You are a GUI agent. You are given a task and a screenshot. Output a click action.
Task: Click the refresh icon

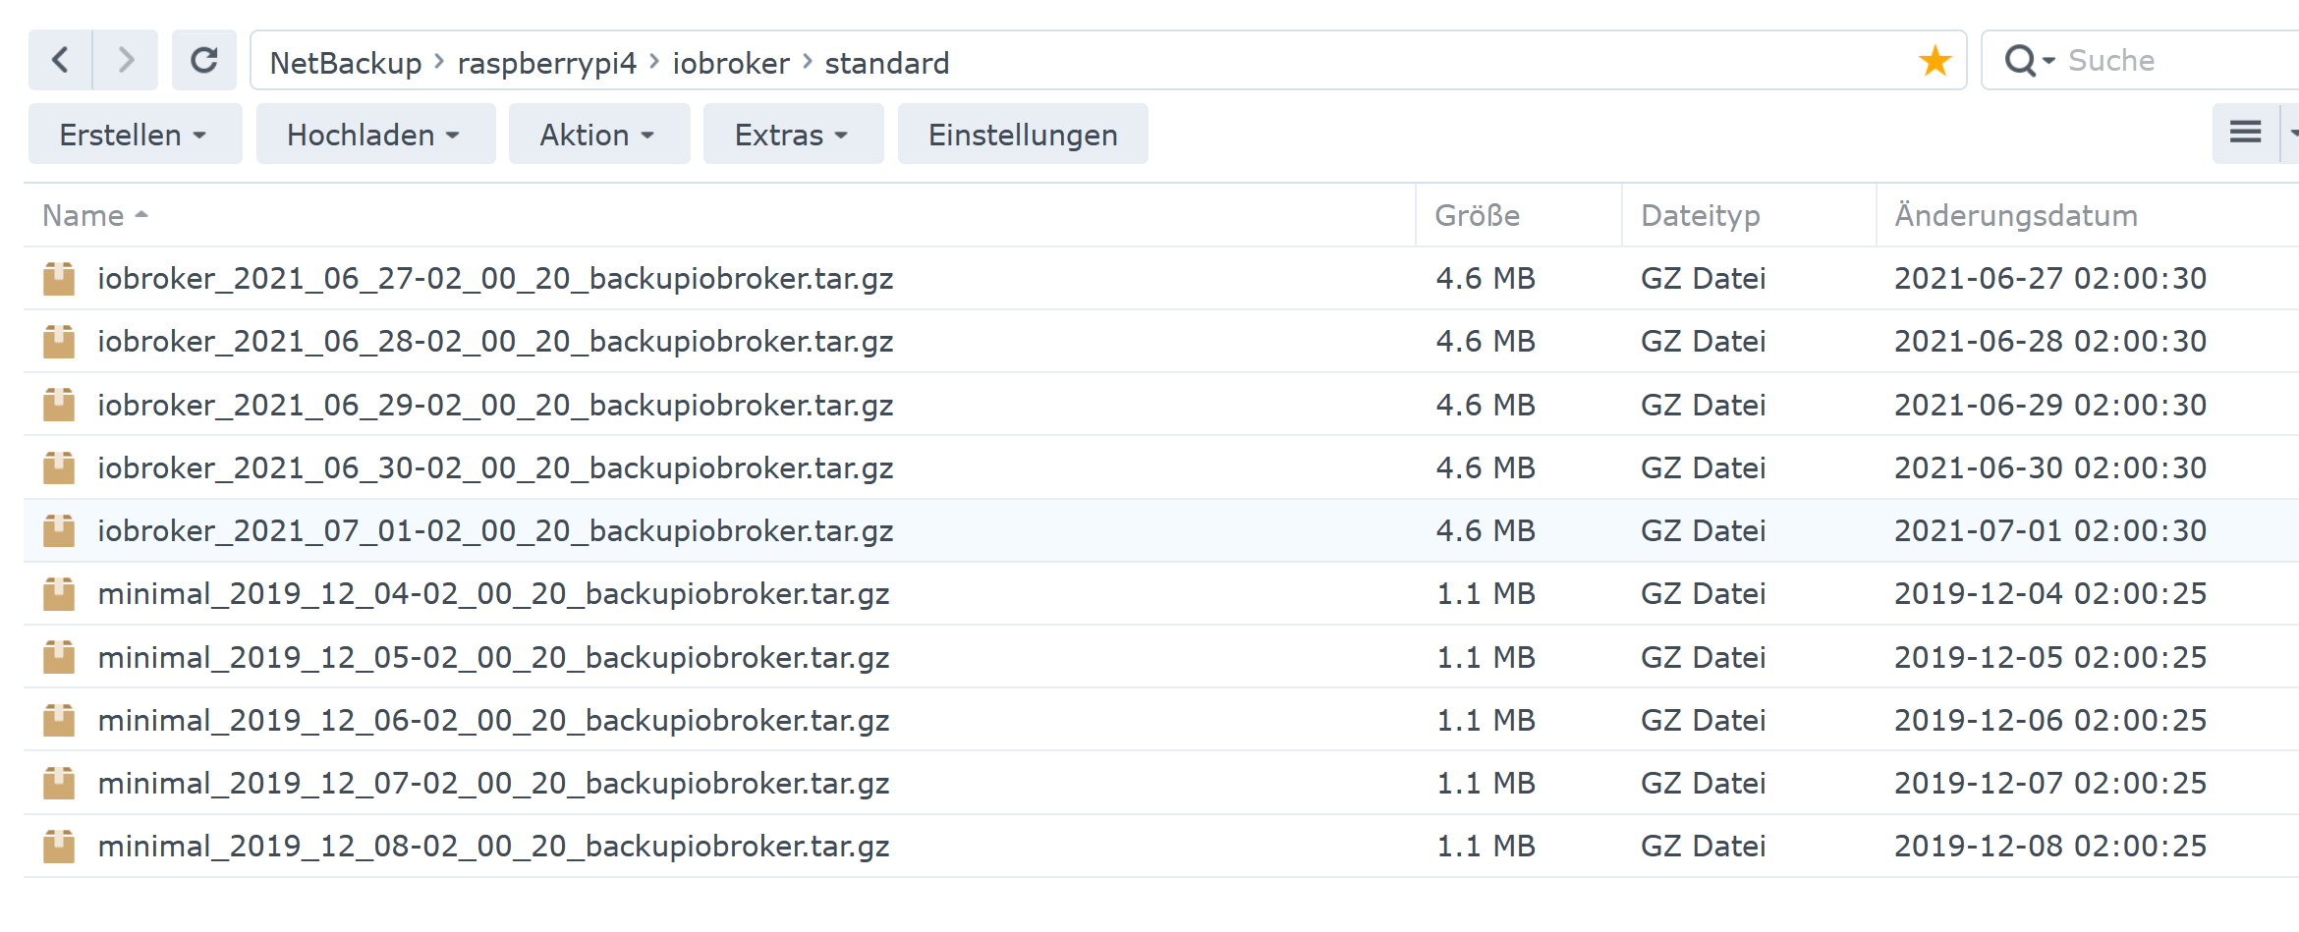coord(204,60)
